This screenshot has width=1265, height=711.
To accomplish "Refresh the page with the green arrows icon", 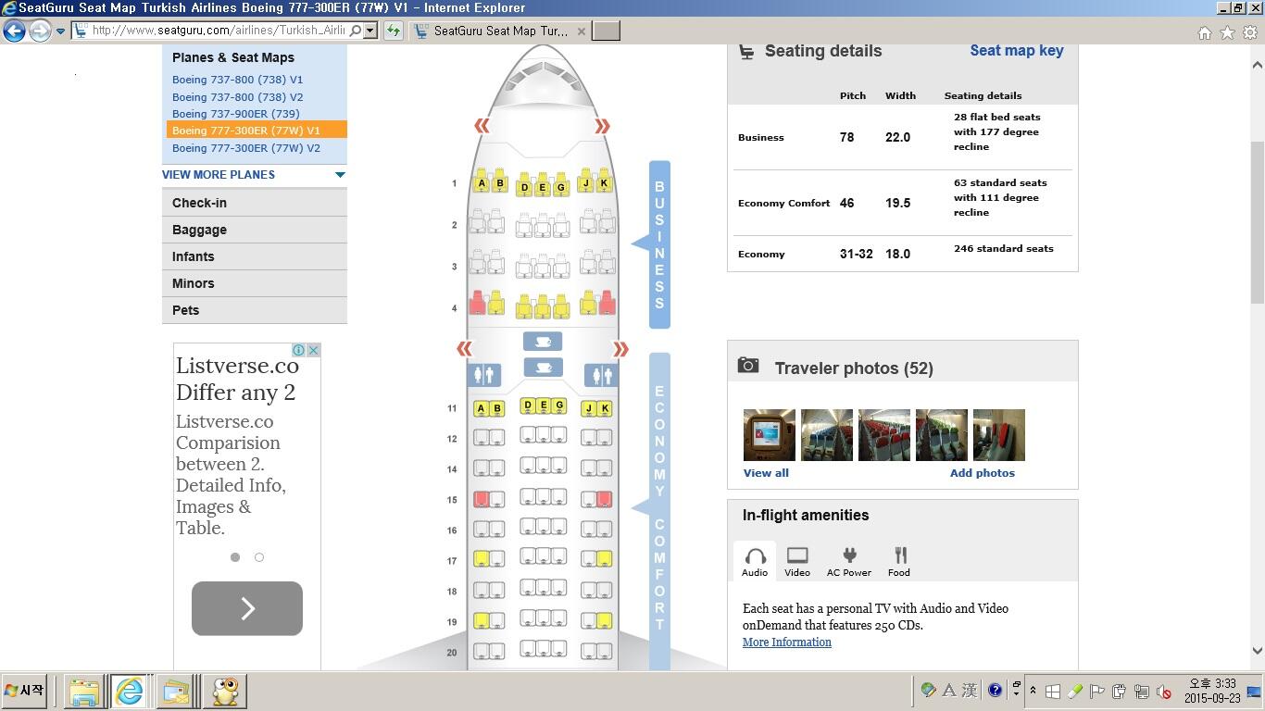I will [x=394, y=31].
